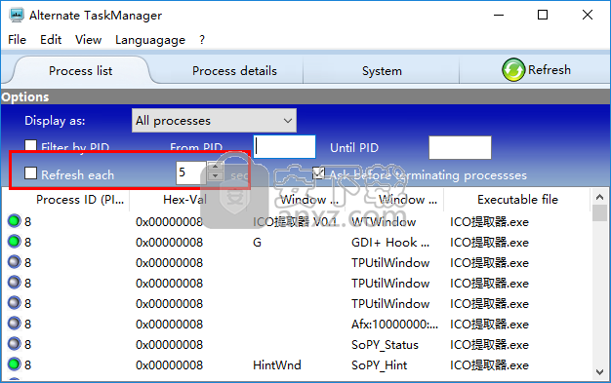The image size is (611, 383).
Task: Open the ? help menu
Action: (x=202, y=40)
